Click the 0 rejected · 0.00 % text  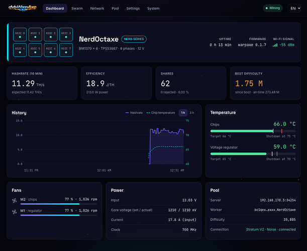coord(174,92)
